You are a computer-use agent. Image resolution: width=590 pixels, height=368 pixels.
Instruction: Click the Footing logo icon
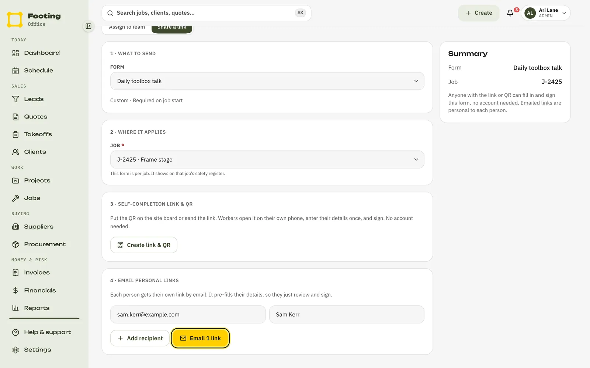click(x=15, y=20)
